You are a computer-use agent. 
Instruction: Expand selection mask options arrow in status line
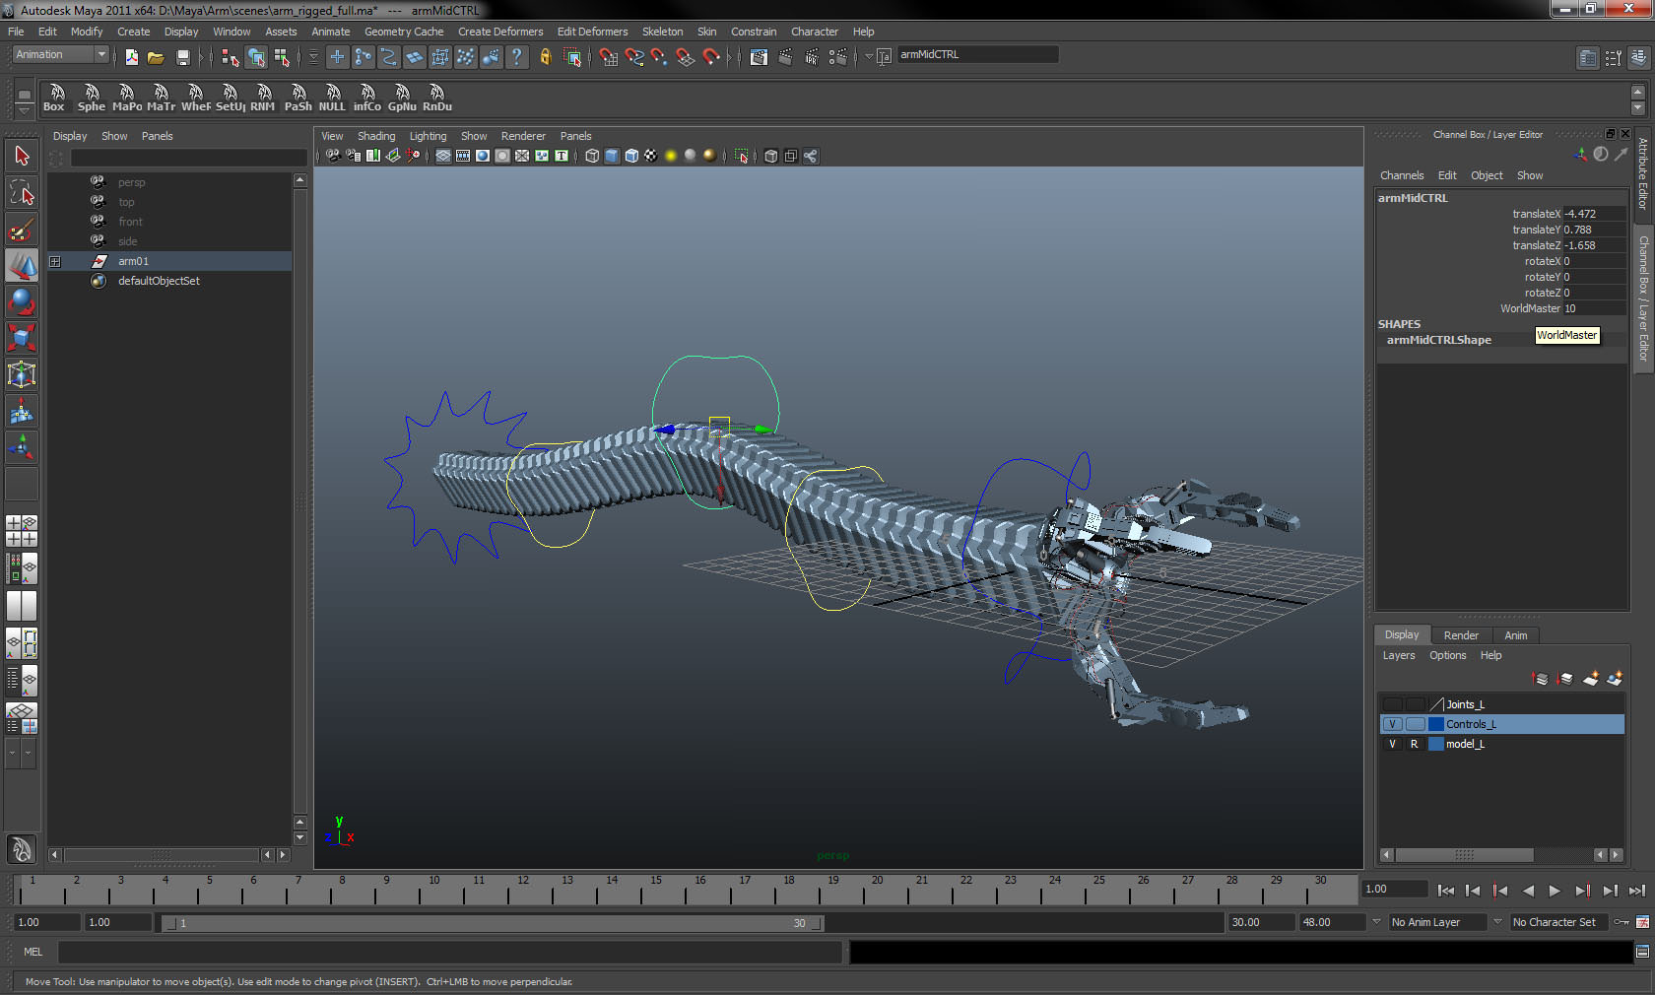click(x=313, y=57)
